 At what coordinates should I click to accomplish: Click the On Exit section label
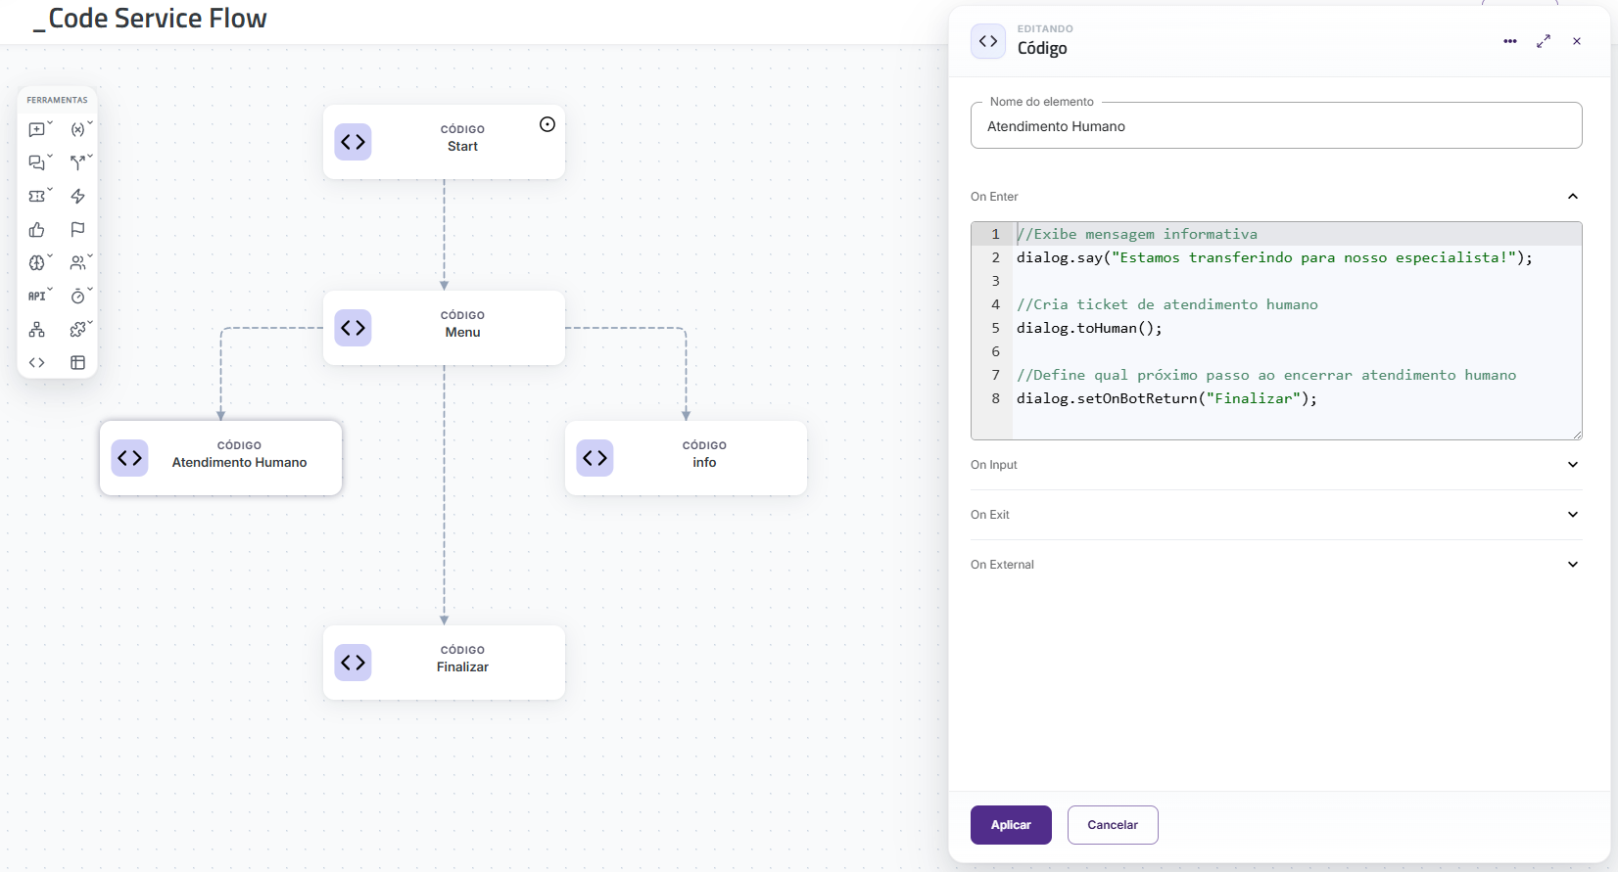coord(989,515)
